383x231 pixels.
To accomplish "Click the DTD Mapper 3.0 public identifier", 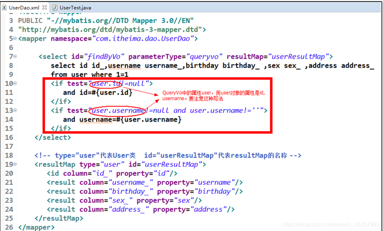I will pyautogui.click(x=120, y=20).
